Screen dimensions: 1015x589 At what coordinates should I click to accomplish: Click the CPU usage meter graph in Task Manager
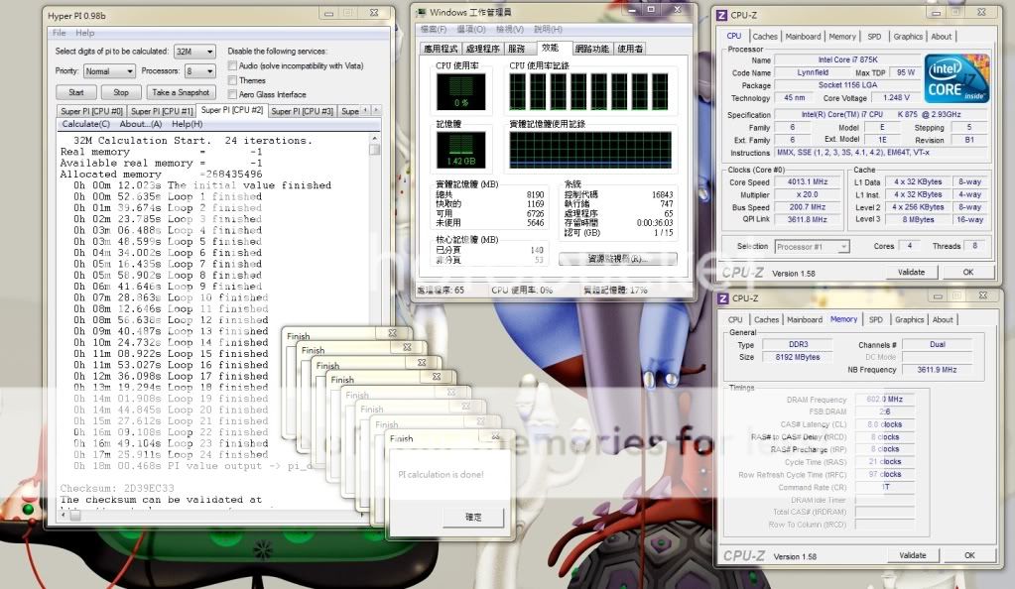click(x=461, y=91)
